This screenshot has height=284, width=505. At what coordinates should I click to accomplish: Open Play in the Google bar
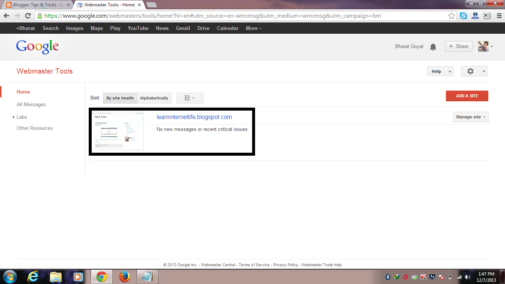click(x=115, y=28)
